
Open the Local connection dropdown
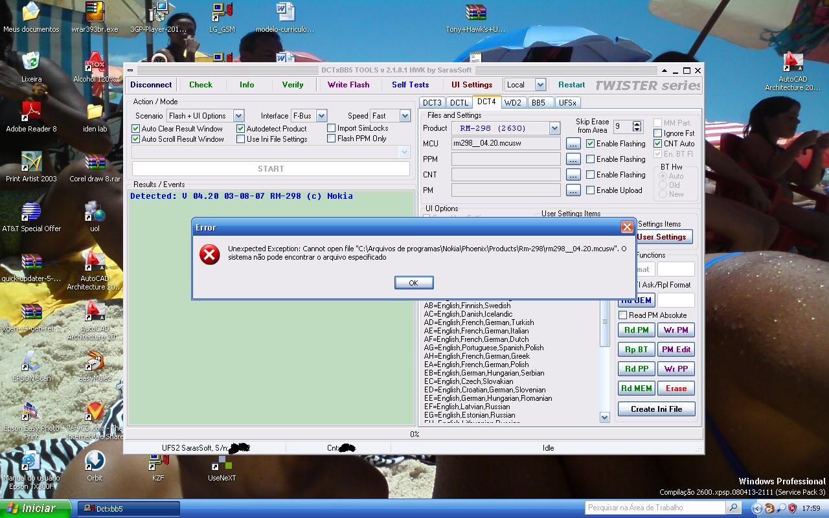pos(540,85)
